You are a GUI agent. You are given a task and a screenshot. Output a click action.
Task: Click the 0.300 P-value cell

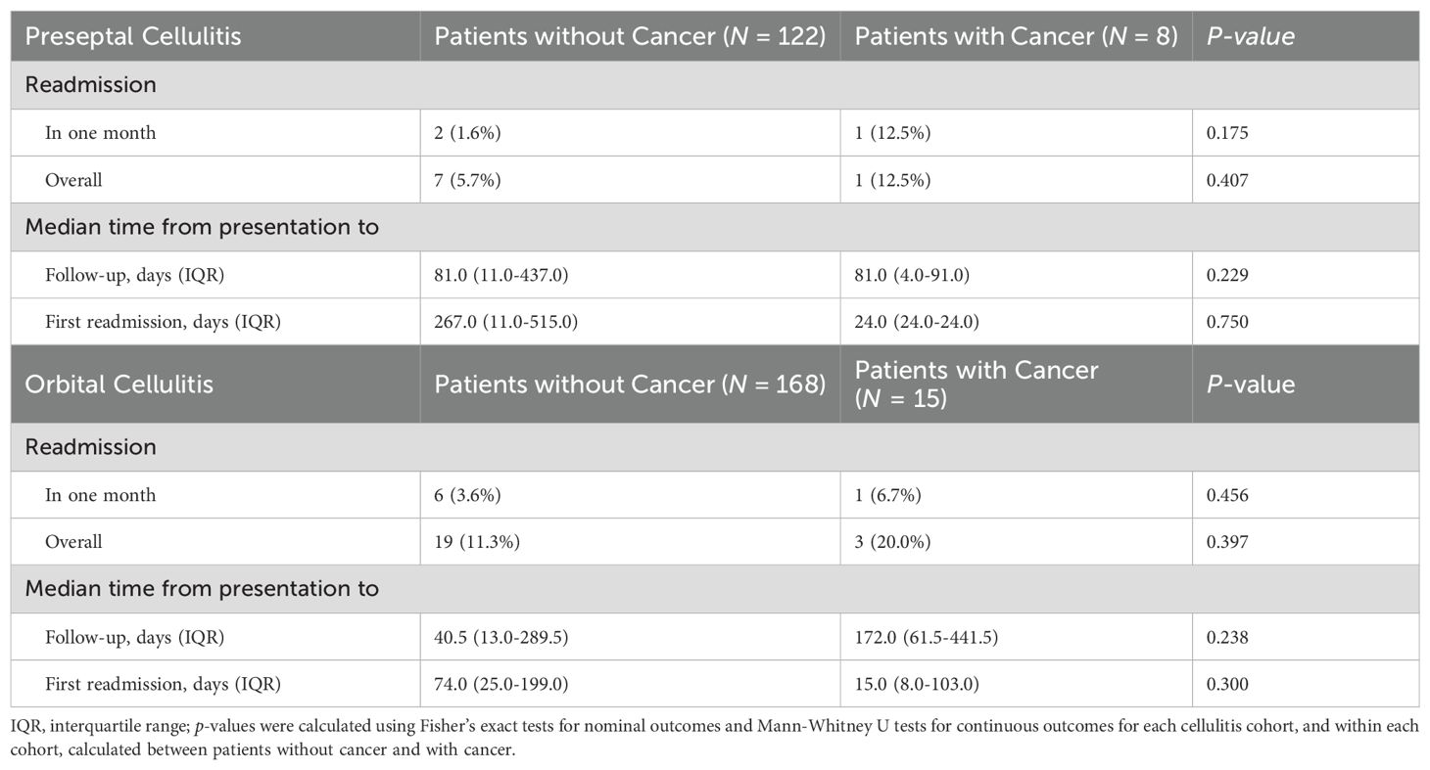click(1227, 684)
